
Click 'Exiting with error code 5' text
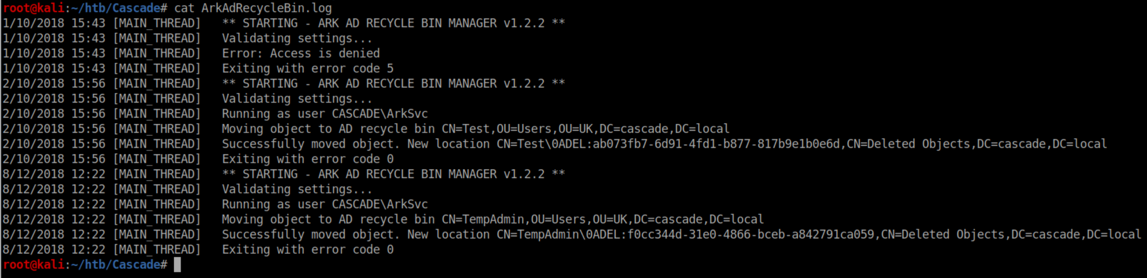pyautogui.click(x=307, y=68)
